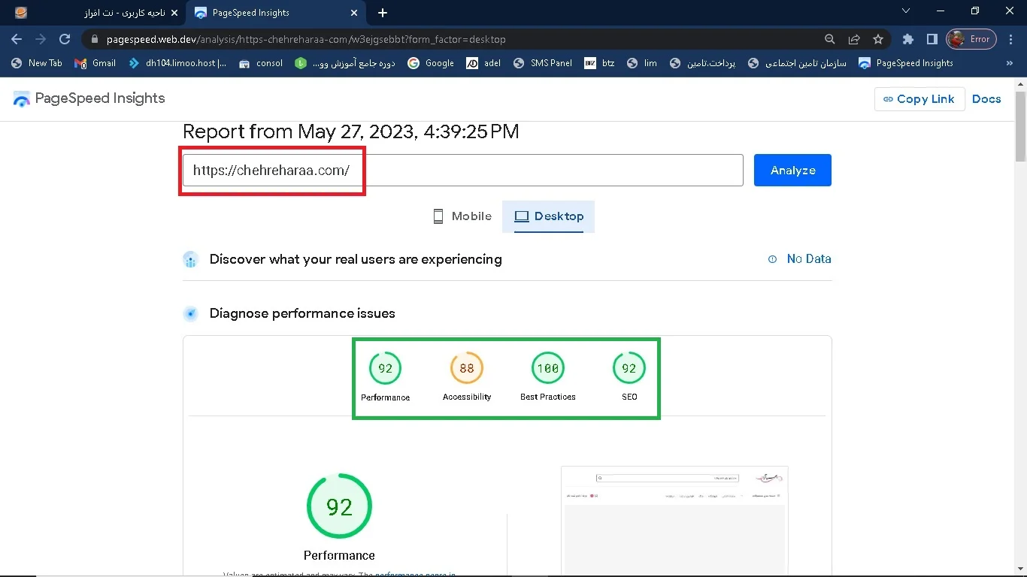Click the browser forward arrow
Viewport: 1027px width, 577px height.
[x=41, y=39]
